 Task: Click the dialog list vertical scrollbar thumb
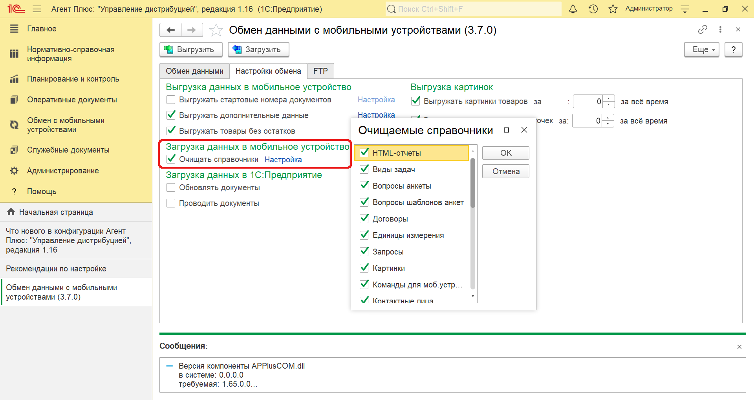(x=473, y=183)
